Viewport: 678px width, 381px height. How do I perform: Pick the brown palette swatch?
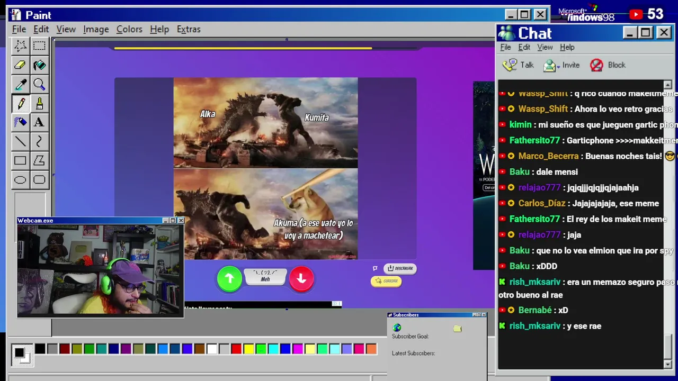coord(200,349)
